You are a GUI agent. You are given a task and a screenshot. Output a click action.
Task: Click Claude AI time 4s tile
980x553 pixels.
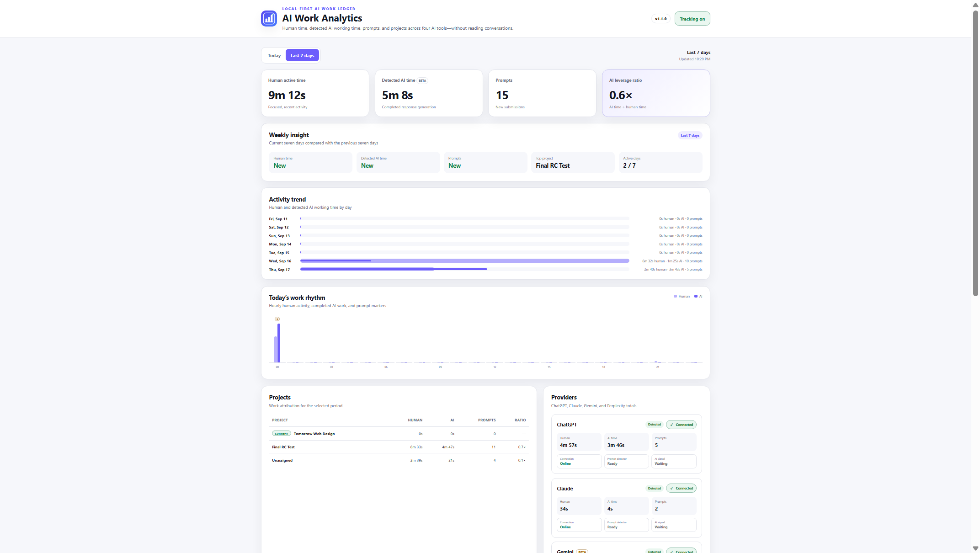[x=626, y=505]
